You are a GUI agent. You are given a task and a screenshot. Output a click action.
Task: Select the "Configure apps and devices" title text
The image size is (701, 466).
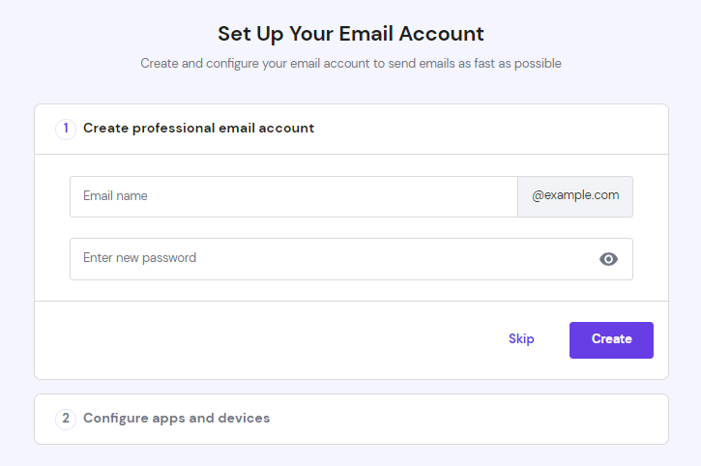(x=176, y=419)
